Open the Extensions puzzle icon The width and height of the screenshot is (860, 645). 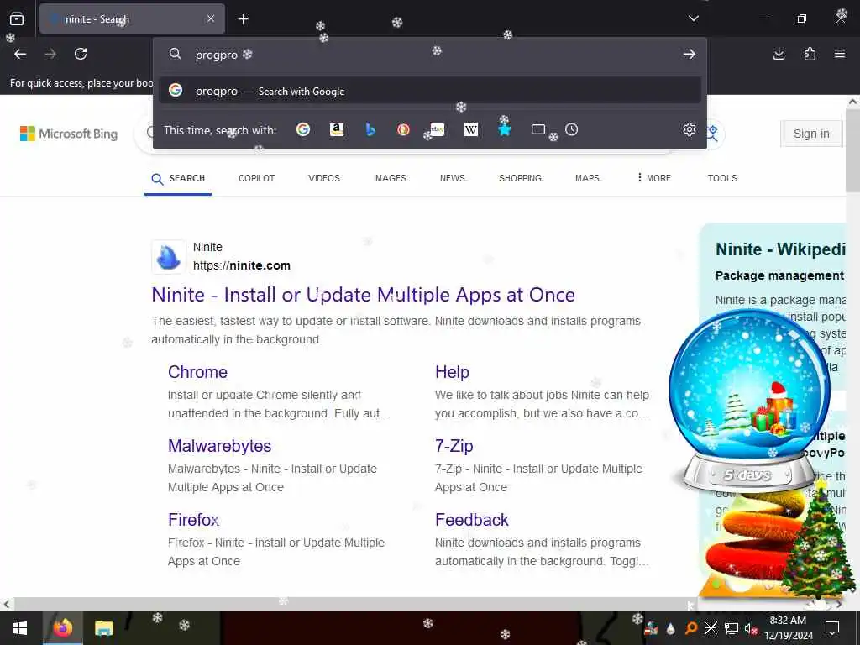pos(810,54)
